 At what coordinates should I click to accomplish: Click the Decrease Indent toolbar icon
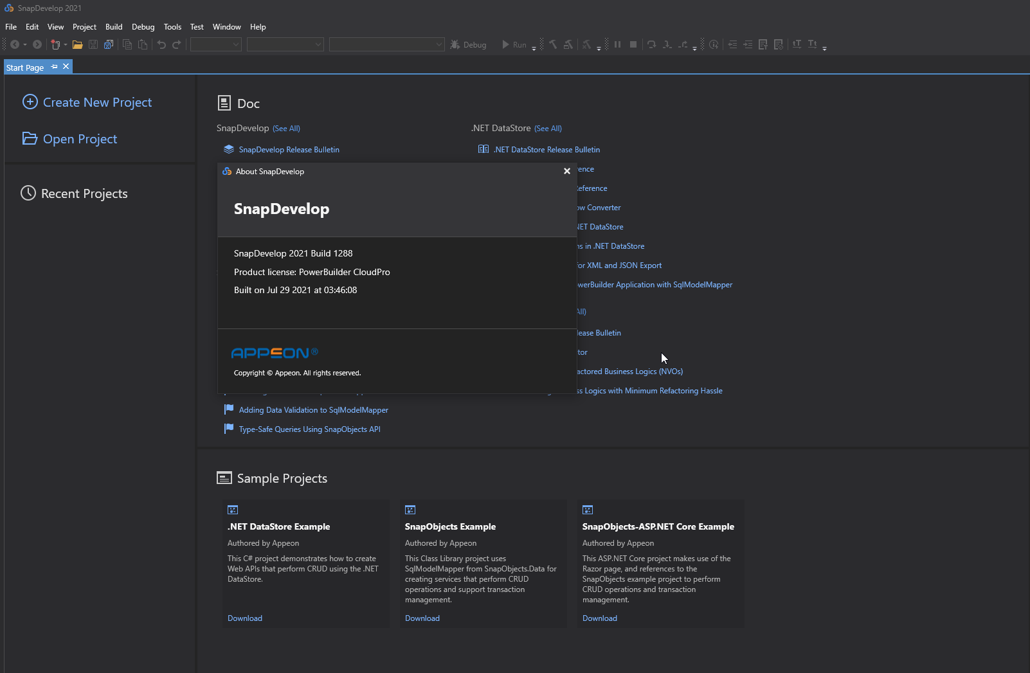pyautogui.click(x=732, y=44)
